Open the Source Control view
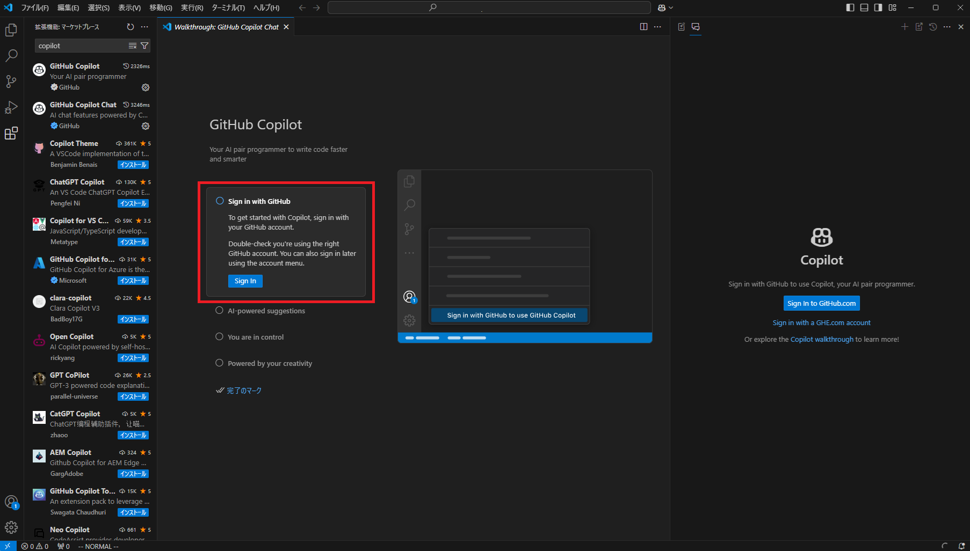 click(x=11, y=82)
